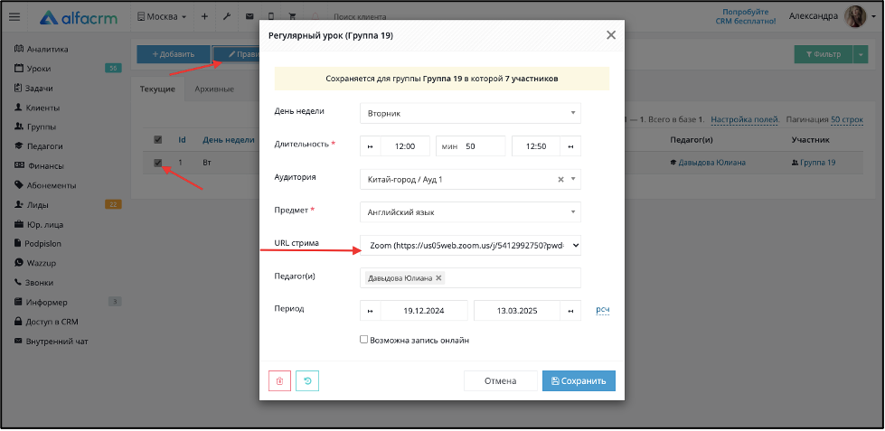
Task: Toggle Возможна запись онлайн checkbox
Action: point(364,340)
